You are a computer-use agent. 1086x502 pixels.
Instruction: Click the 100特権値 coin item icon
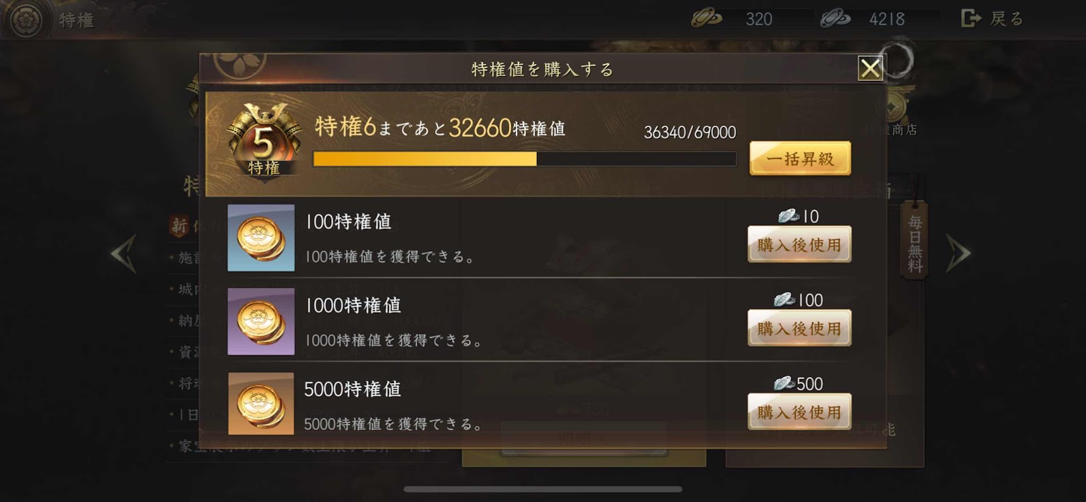[x=261, y=238]
